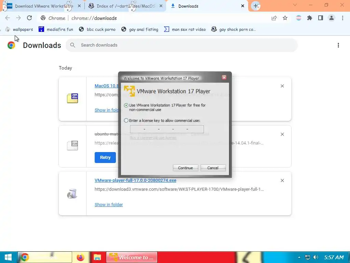
Task: Click the share this page icon
Action: pyautogui.click(x=274, y=18)
